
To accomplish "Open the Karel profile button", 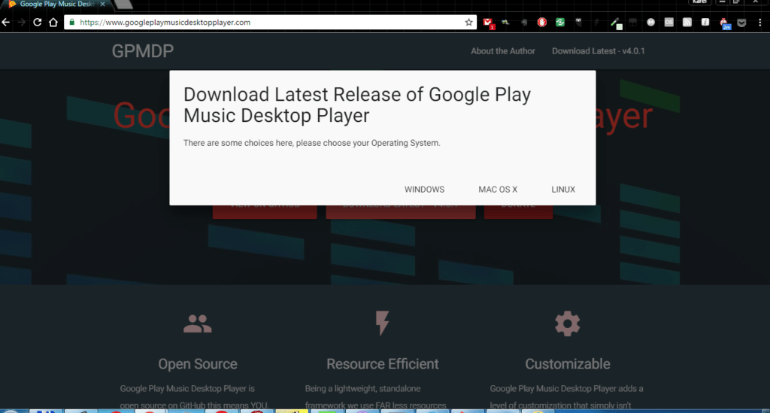I will point(699,2).
